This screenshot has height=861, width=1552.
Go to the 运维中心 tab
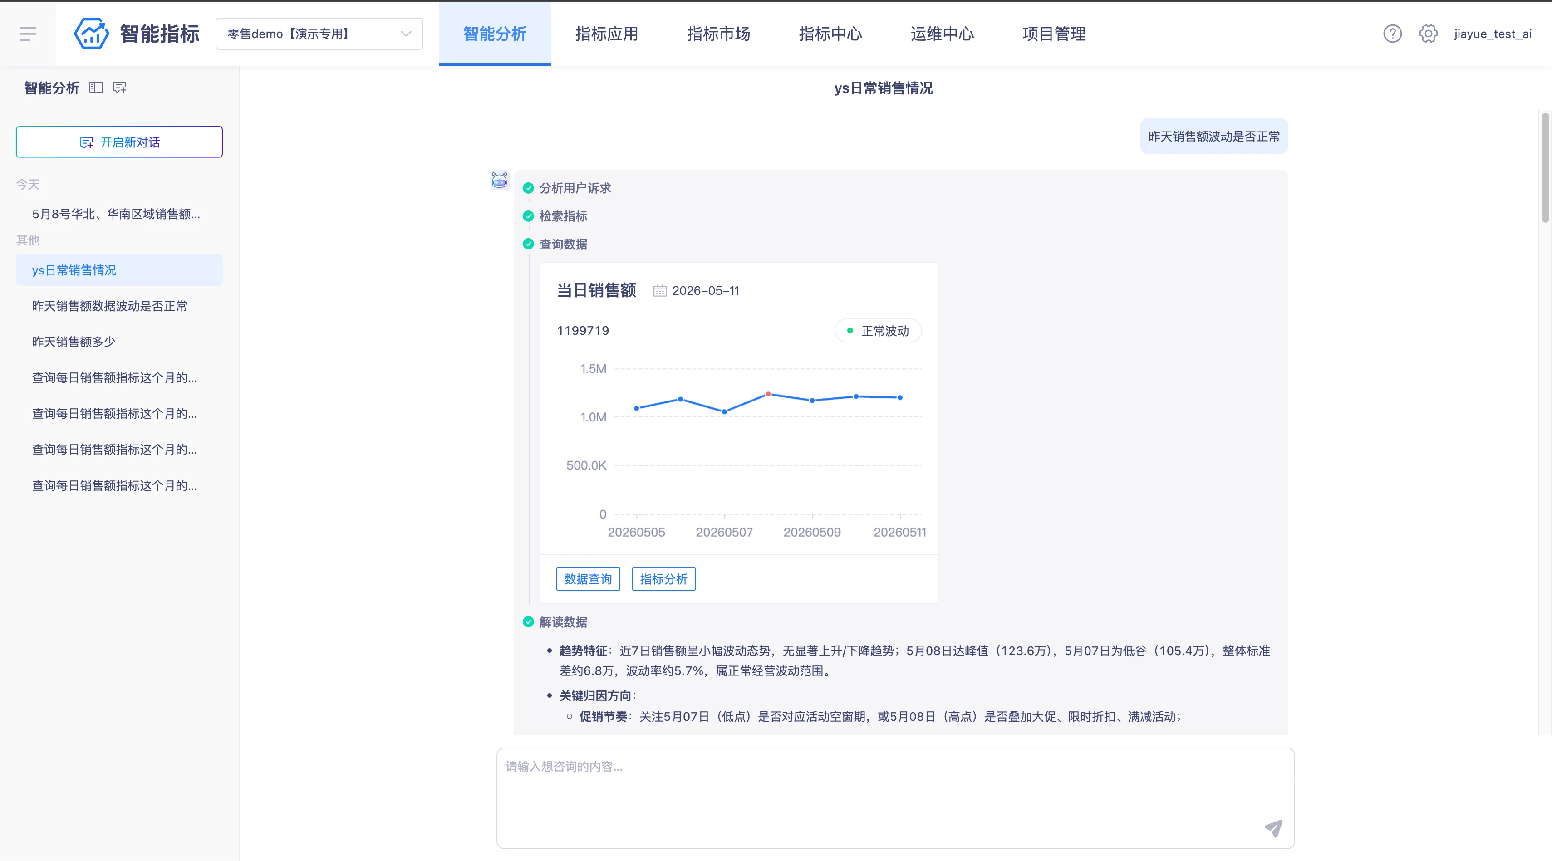point(942,34)
